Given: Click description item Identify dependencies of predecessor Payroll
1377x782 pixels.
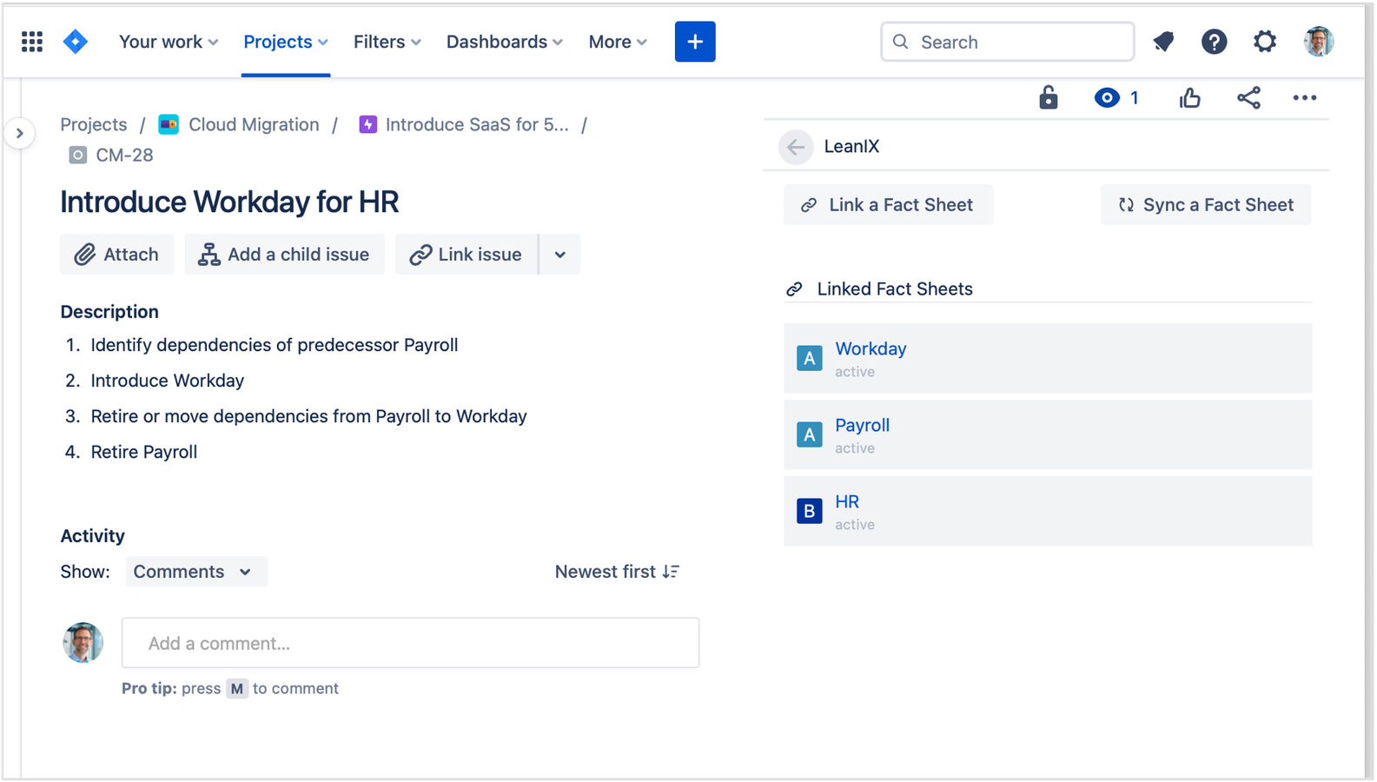Looking at the screenshot, I should coord(275,345).
